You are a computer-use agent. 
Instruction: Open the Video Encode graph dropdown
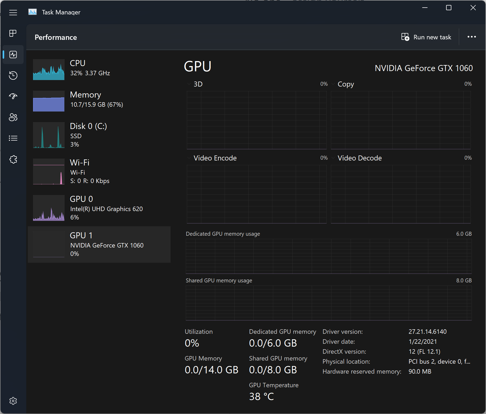tap(189, 158)
